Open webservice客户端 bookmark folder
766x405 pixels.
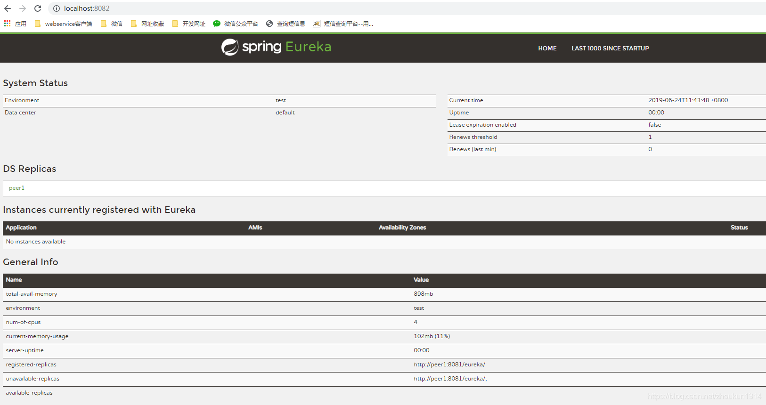pyautogui.click(x=64, y=24)
